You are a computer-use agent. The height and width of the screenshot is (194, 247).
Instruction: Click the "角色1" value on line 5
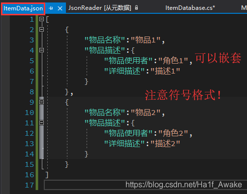(173, 61)
